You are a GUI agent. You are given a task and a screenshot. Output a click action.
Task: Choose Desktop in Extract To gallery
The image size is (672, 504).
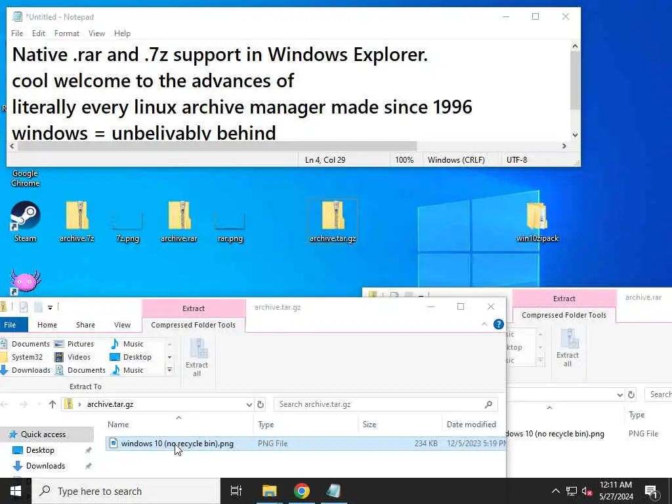coord(131,357)
